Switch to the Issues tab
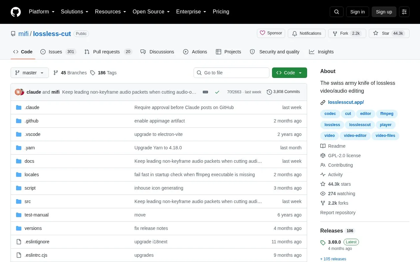 click(58, 52)
